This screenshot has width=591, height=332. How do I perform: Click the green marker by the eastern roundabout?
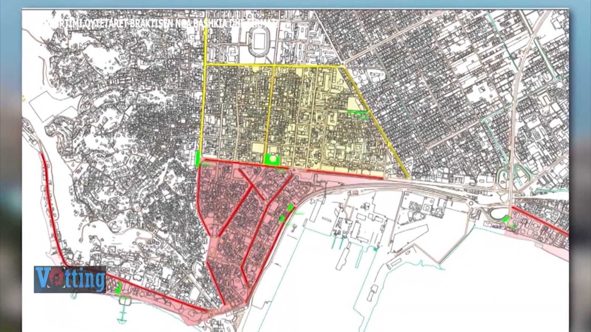coord(506,219)
